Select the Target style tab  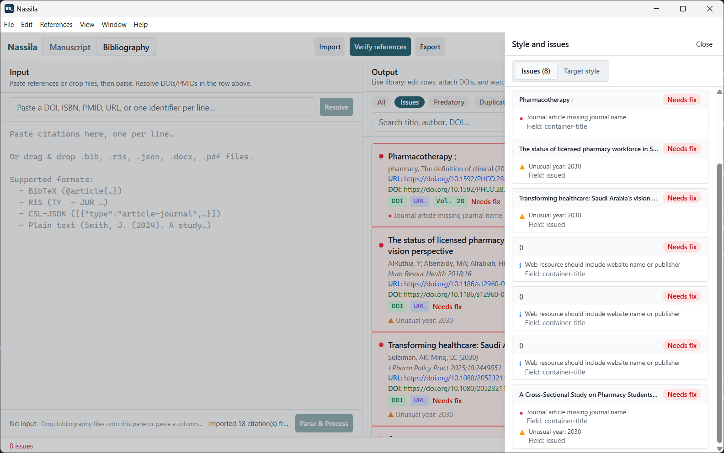pos(581,71)
